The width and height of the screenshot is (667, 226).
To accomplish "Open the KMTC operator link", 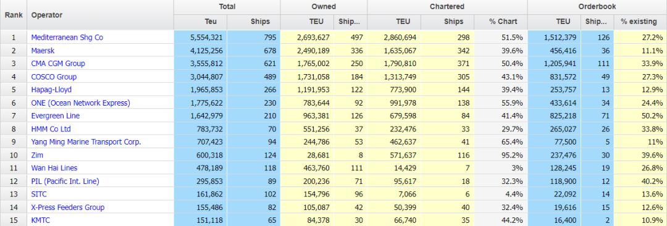I will (41, 220).
